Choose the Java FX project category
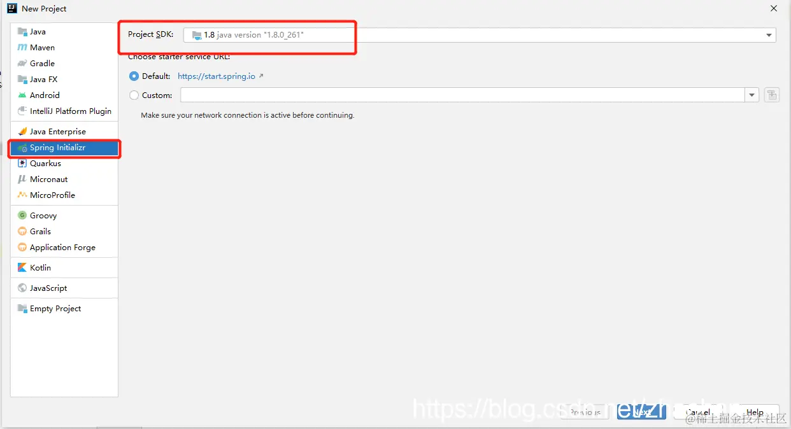 tap(64, 80)
